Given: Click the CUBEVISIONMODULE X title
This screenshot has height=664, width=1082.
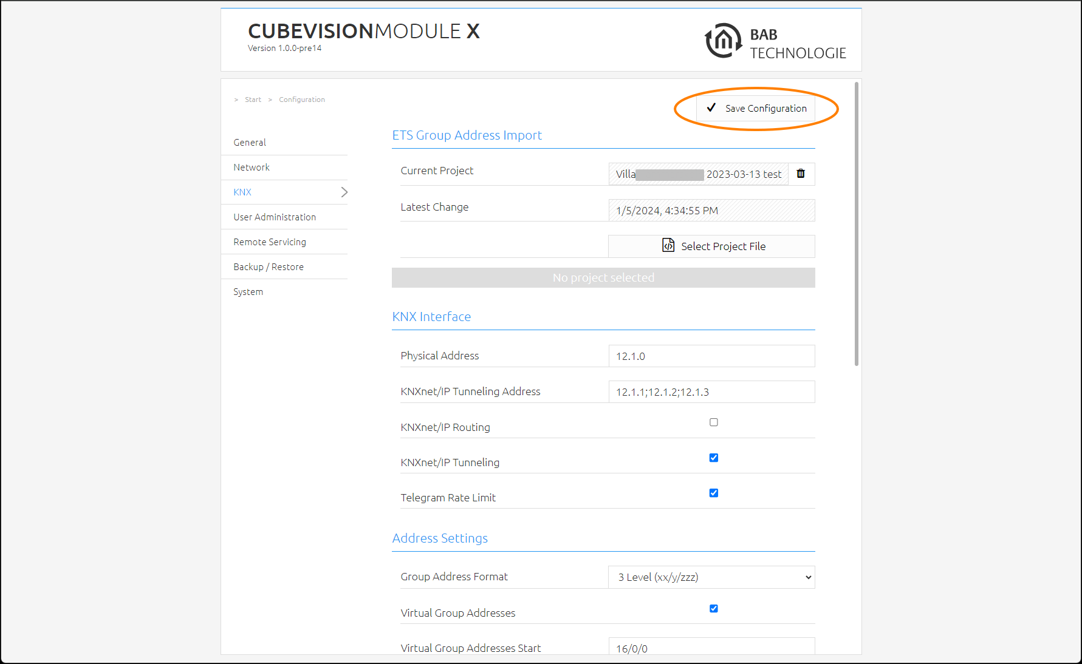Looking at the screenshot, I should coord(364,31).
